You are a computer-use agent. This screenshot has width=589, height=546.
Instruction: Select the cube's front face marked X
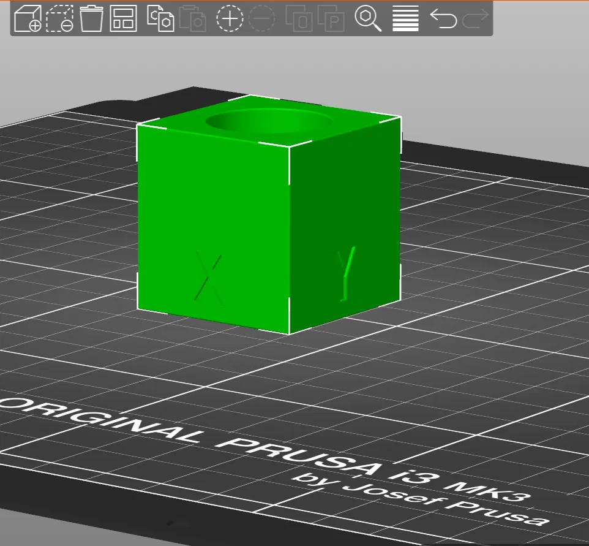212,229
